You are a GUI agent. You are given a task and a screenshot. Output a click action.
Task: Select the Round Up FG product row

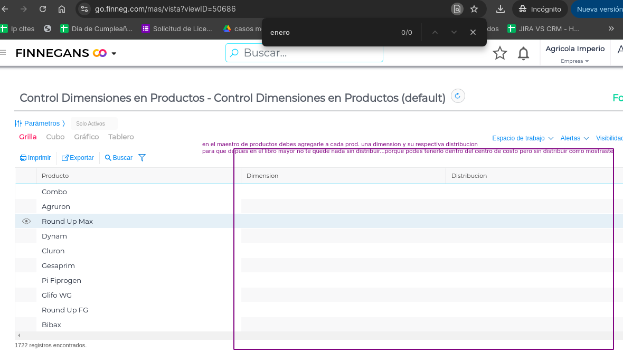click(319, 310)
